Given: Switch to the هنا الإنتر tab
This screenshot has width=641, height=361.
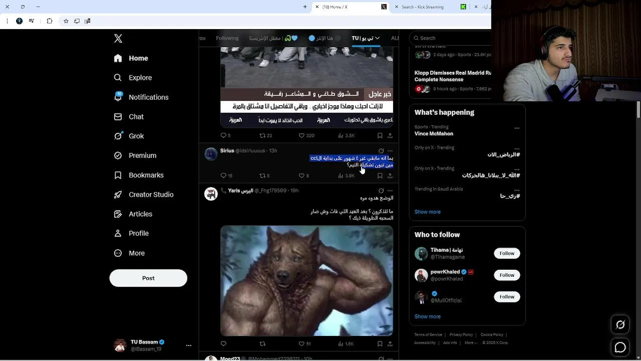Looking at the screenshot, I should 325,38.
